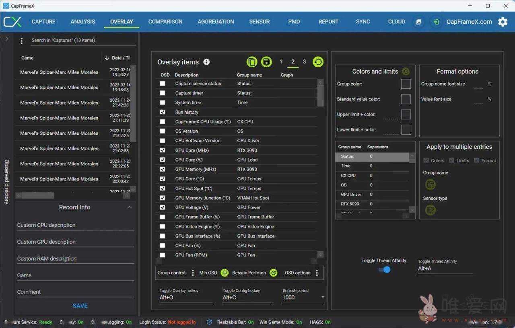The image size is (515, 328).
Task: Pick the Lower limit color swatch
Action: (x=406, y=130)
